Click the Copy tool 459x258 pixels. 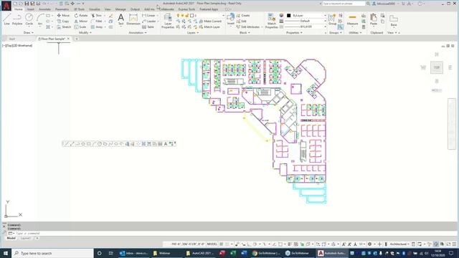[63, 21]
